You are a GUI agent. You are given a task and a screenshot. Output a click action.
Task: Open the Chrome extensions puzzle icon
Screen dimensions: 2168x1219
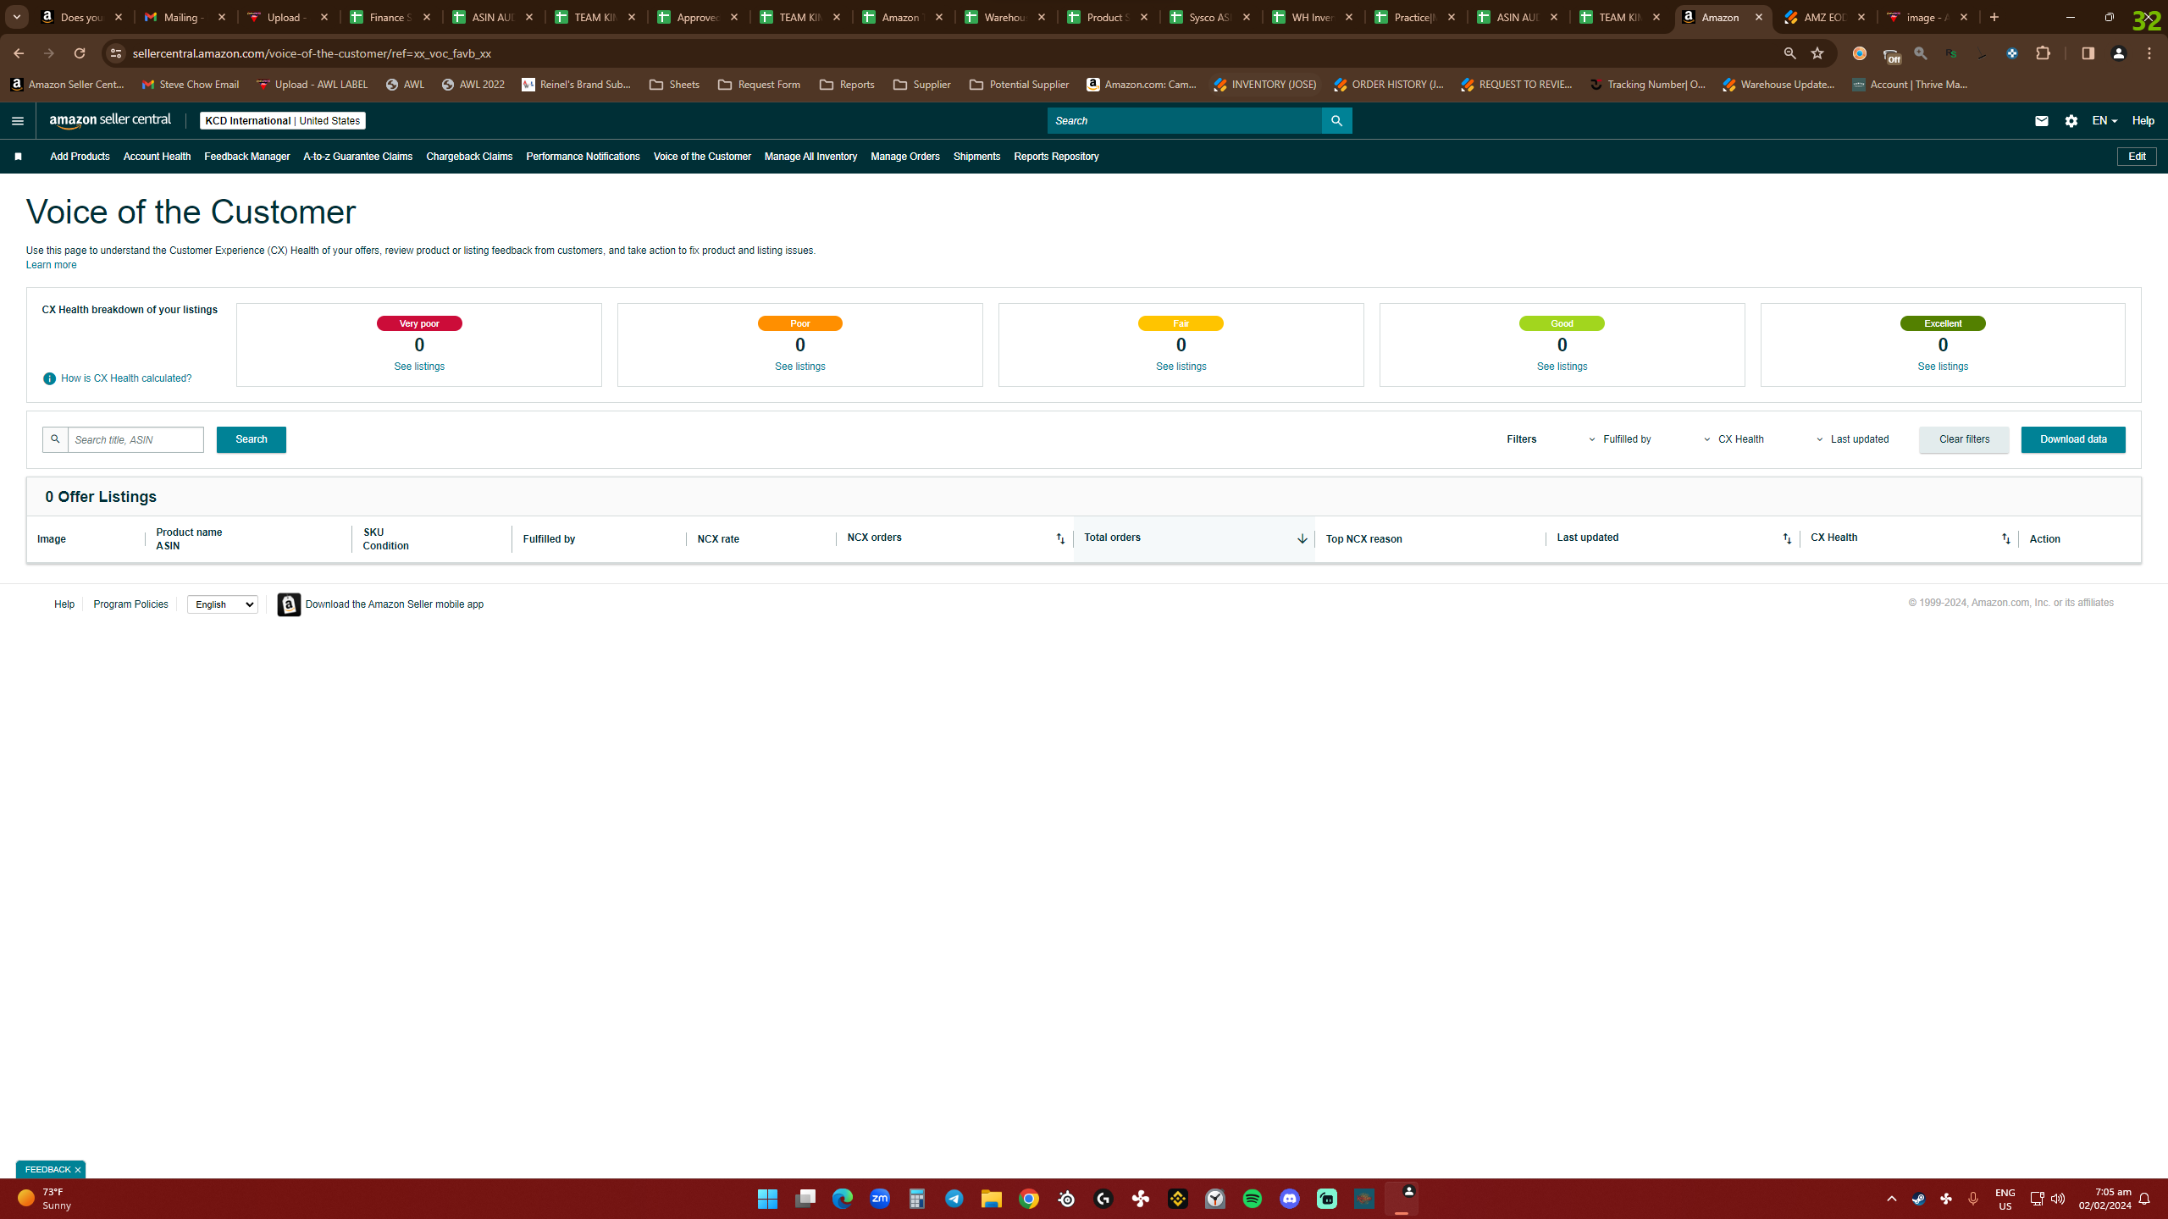click(2044, 53)
